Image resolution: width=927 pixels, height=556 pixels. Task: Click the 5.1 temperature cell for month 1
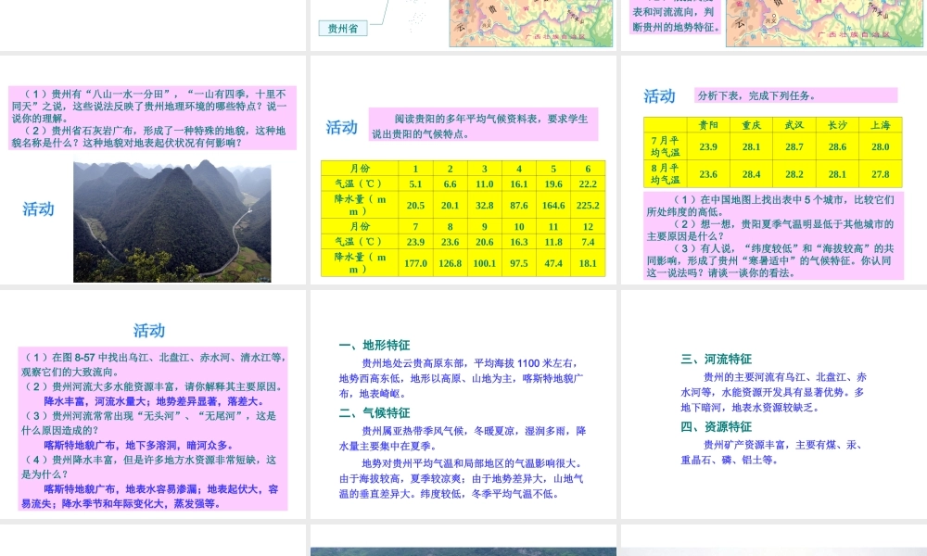(x=415, y=183)
